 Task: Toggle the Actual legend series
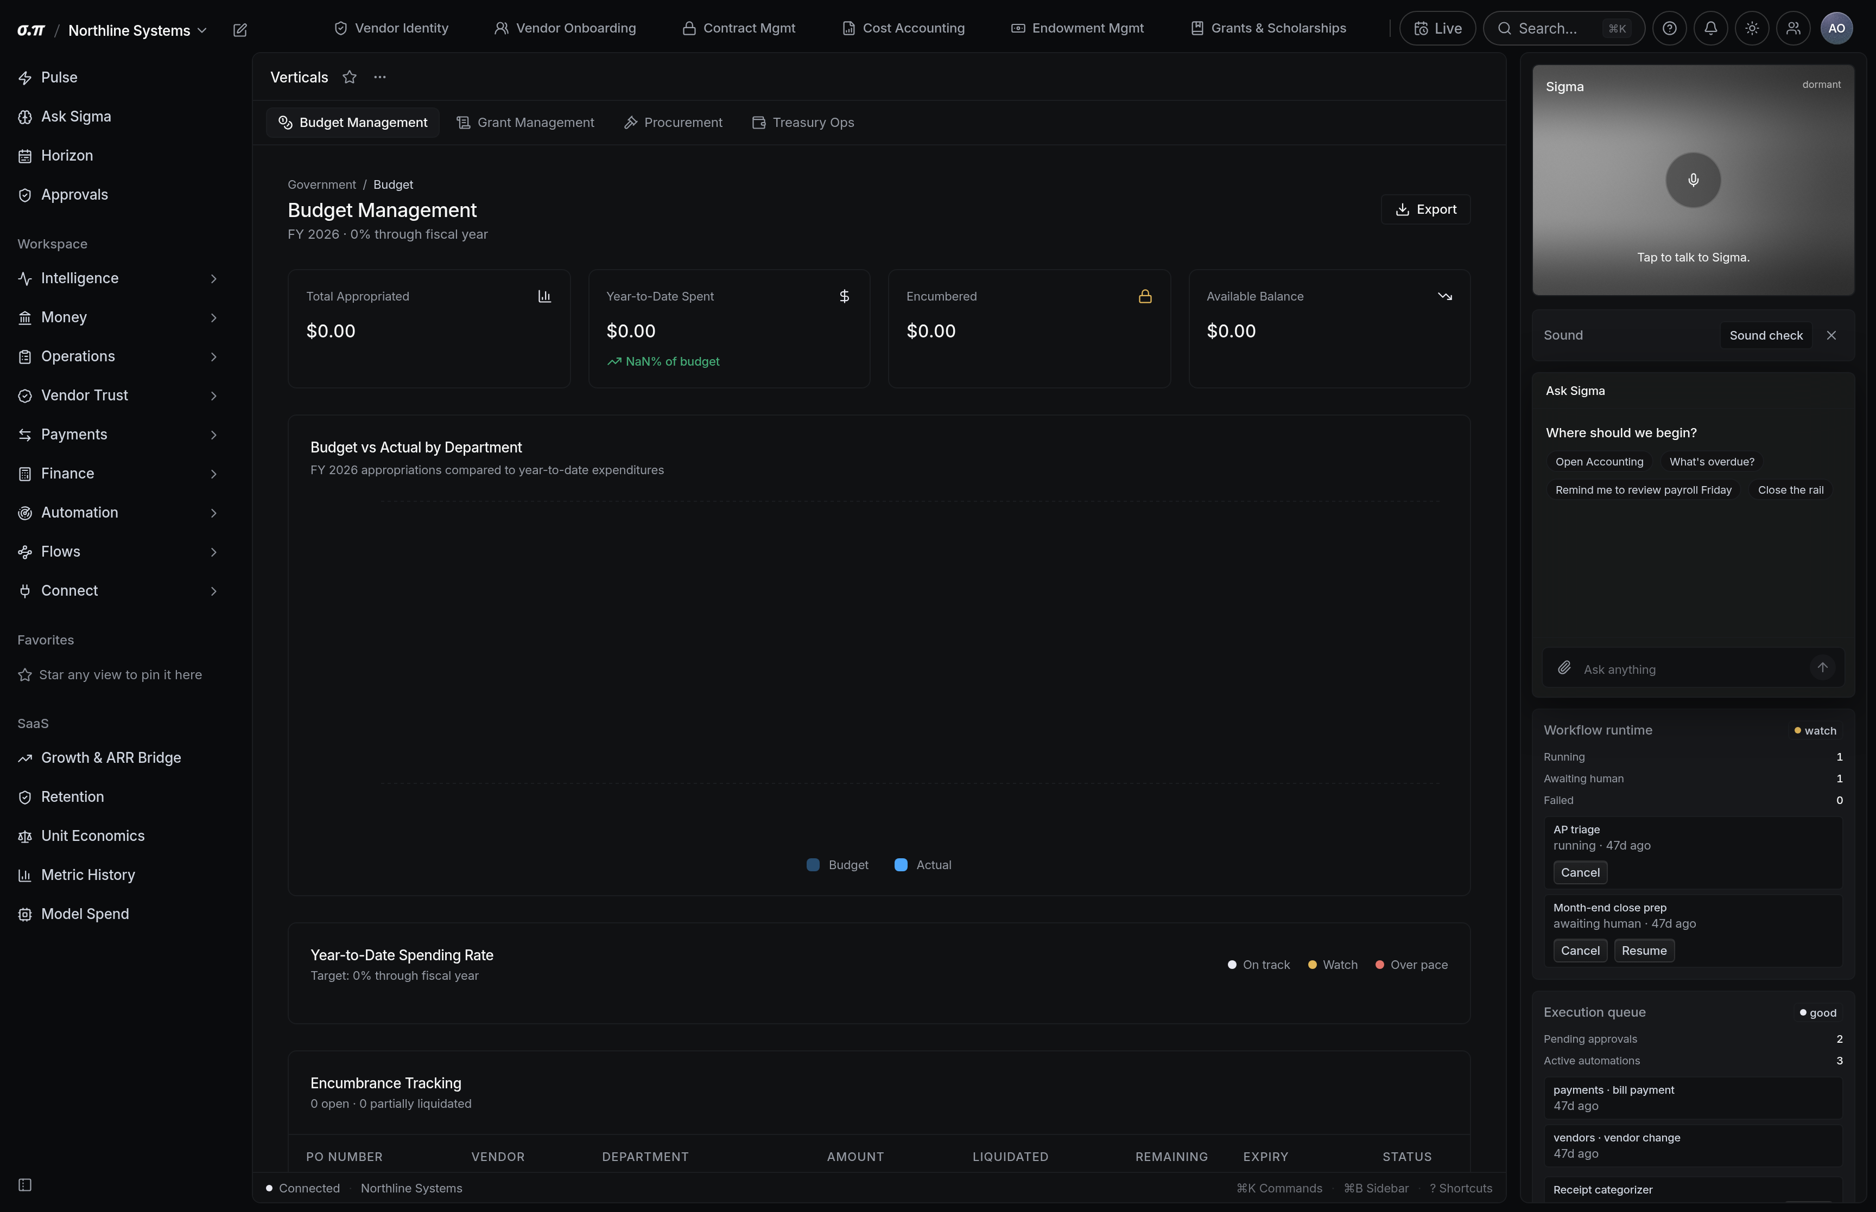(x=923, y=865)
